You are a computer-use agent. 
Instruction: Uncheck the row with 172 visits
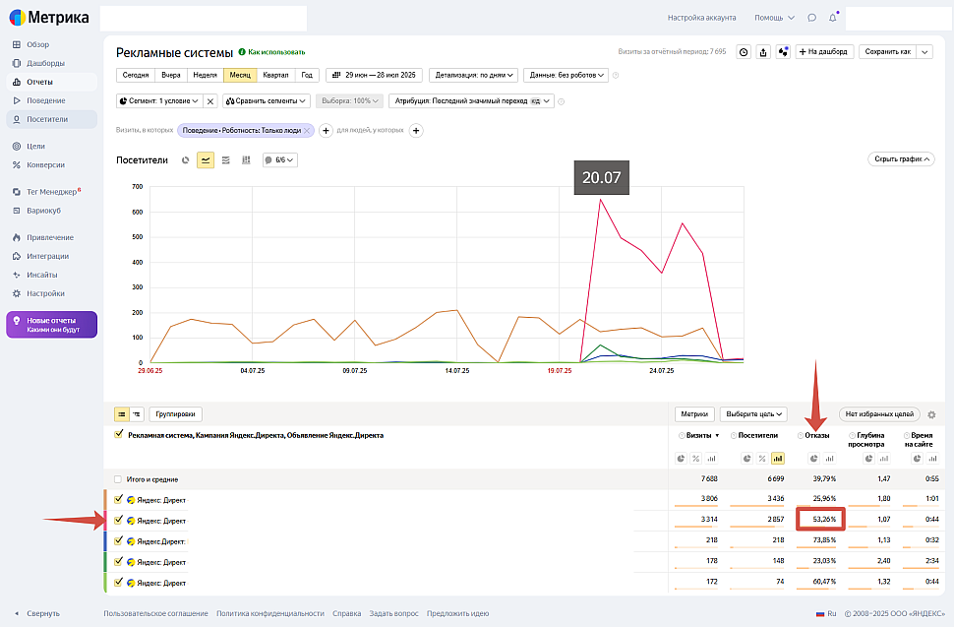(119, 583)
